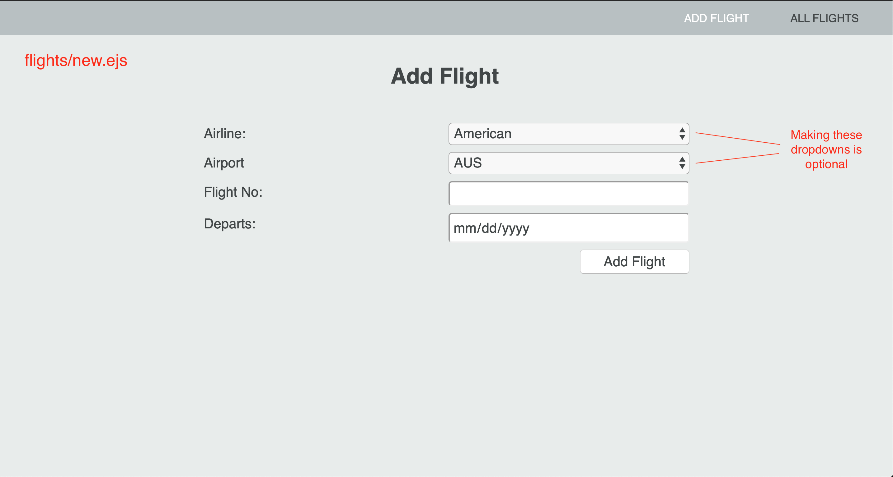
Task: Submit the form with Add Flight button
Action: click(x=634, y=262)
